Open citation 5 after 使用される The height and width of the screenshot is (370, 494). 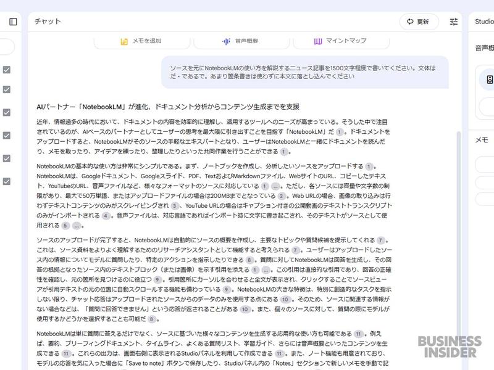(x=65, y=226)
